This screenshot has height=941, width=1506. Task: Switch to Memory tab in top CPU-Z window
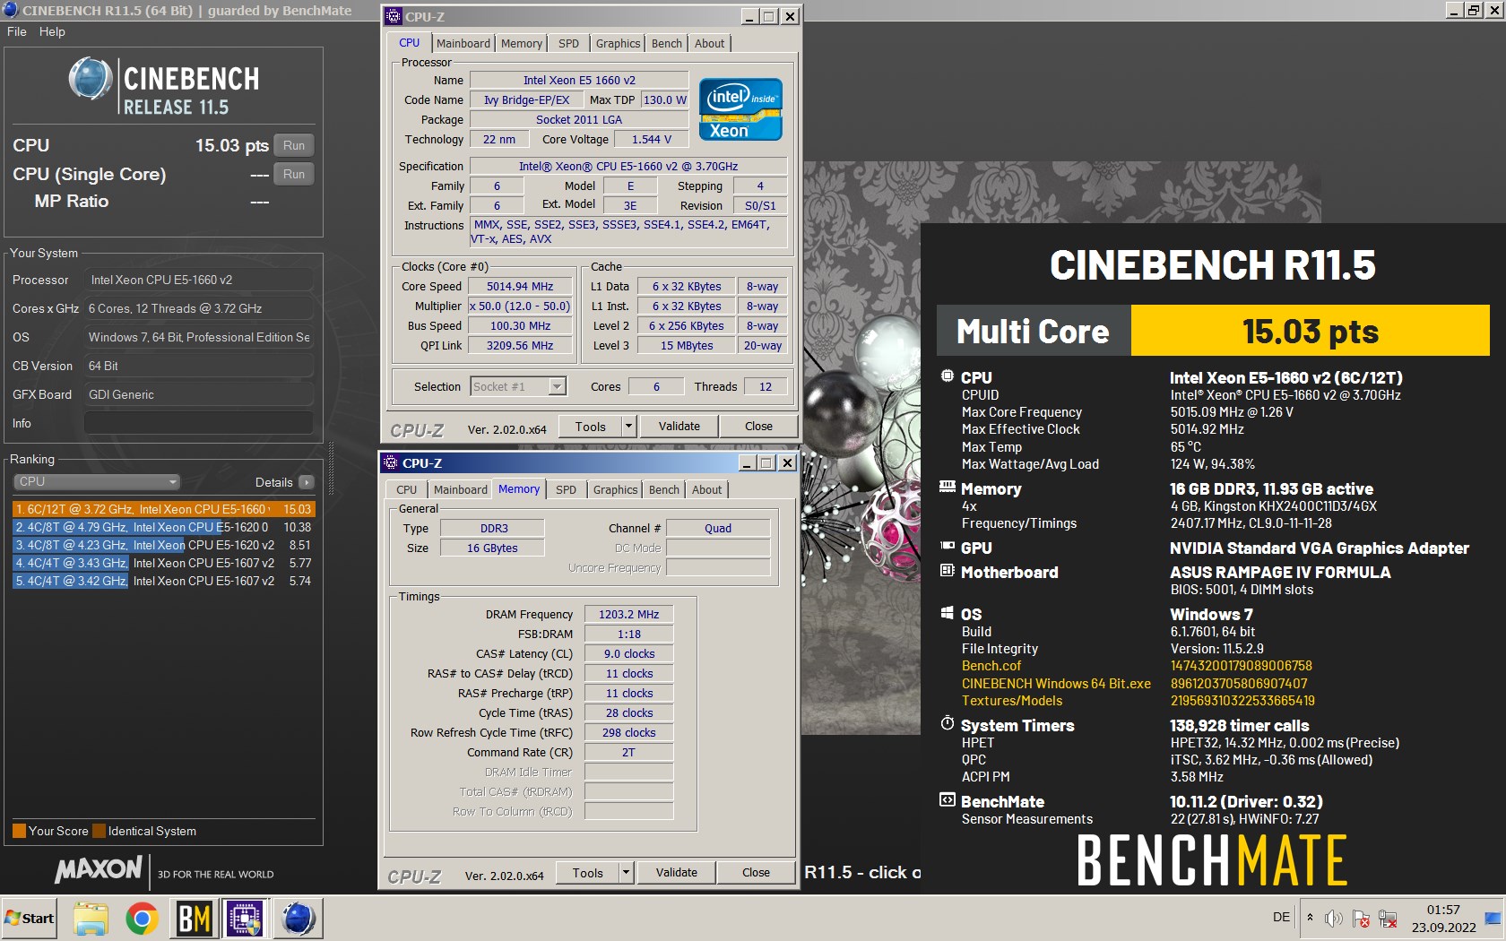point(522,43)
